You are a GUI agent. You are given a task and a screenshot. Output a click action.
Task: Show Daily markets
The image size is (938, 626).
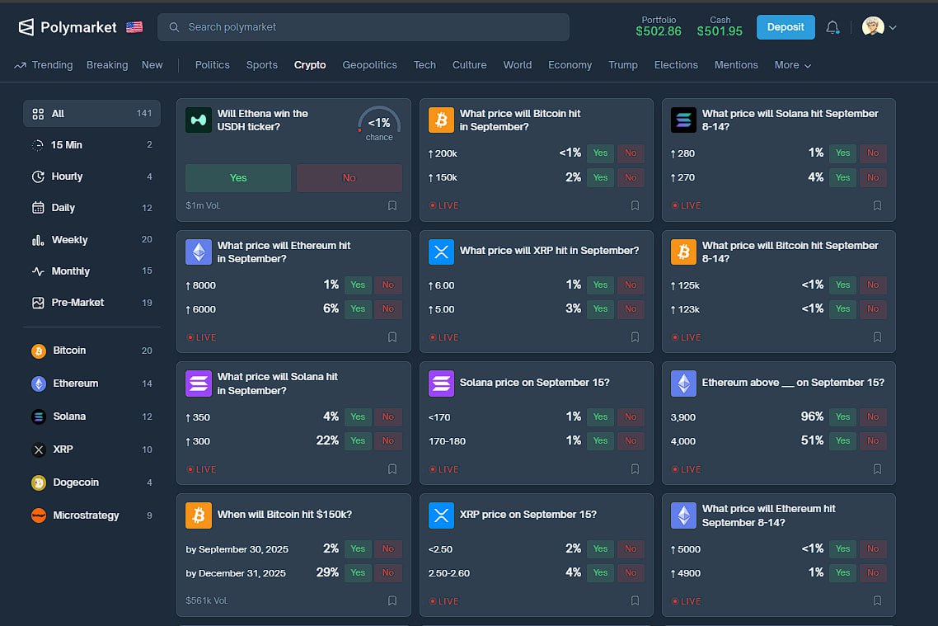pyautogui.click(x=91, y=208)
